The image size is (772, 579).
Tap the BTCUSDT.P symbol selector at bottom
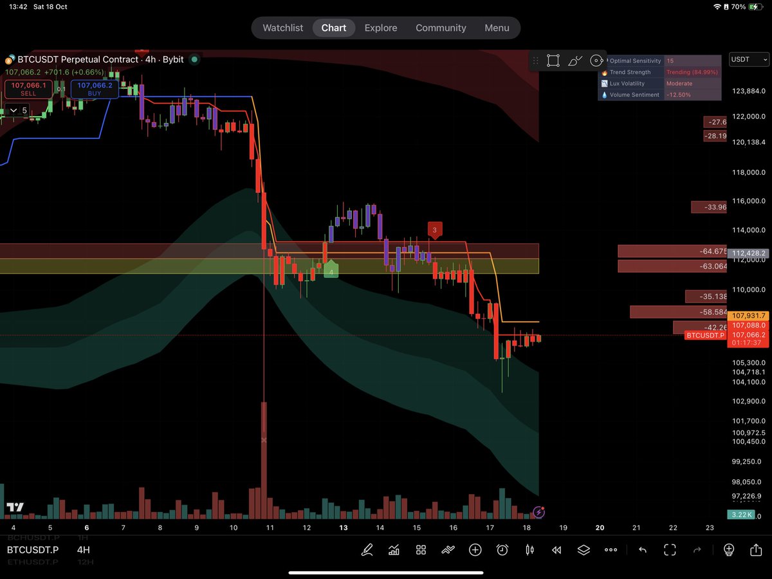[33, 550]
